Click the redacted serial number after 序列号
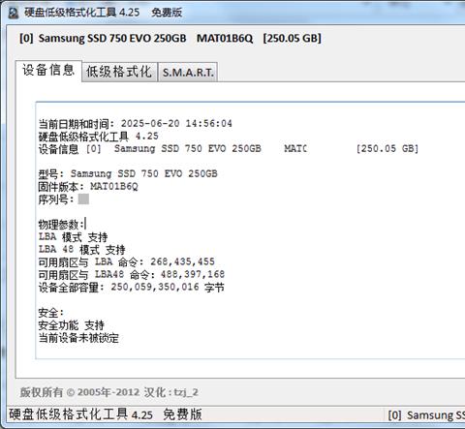The image size is (465, 429). (x=83, y=199)
